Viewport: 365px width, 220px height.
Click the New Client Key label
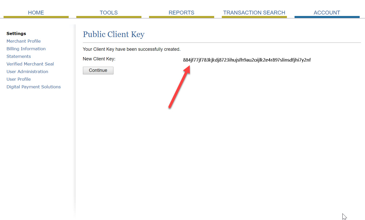point(99,59)
